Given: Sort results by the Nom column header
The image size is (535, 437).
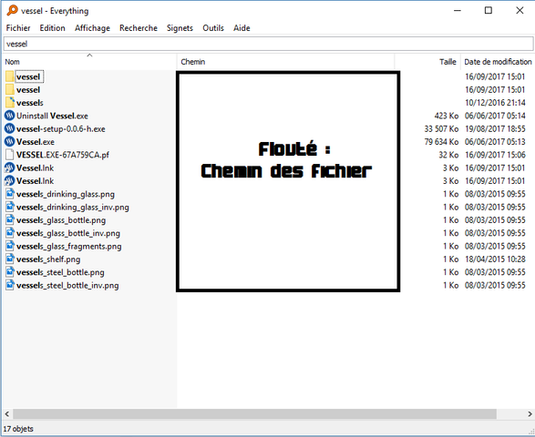Looking at the screenshot, I should coord(89,62).
